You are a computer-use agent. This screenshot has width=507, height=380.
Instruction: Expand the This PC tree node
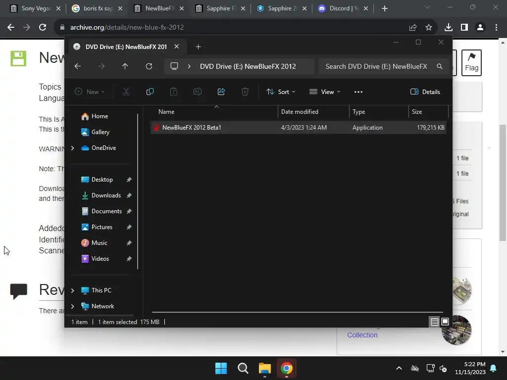pos(72,290)
